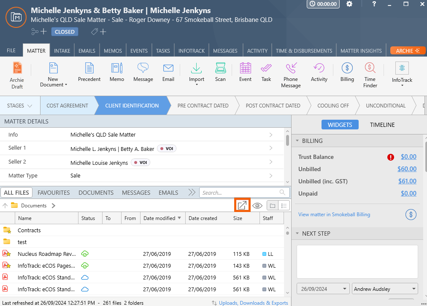Click the file list scrollbar thumb
The height and width of the screenshot is (306, 427).
click(x=288, y=233)
